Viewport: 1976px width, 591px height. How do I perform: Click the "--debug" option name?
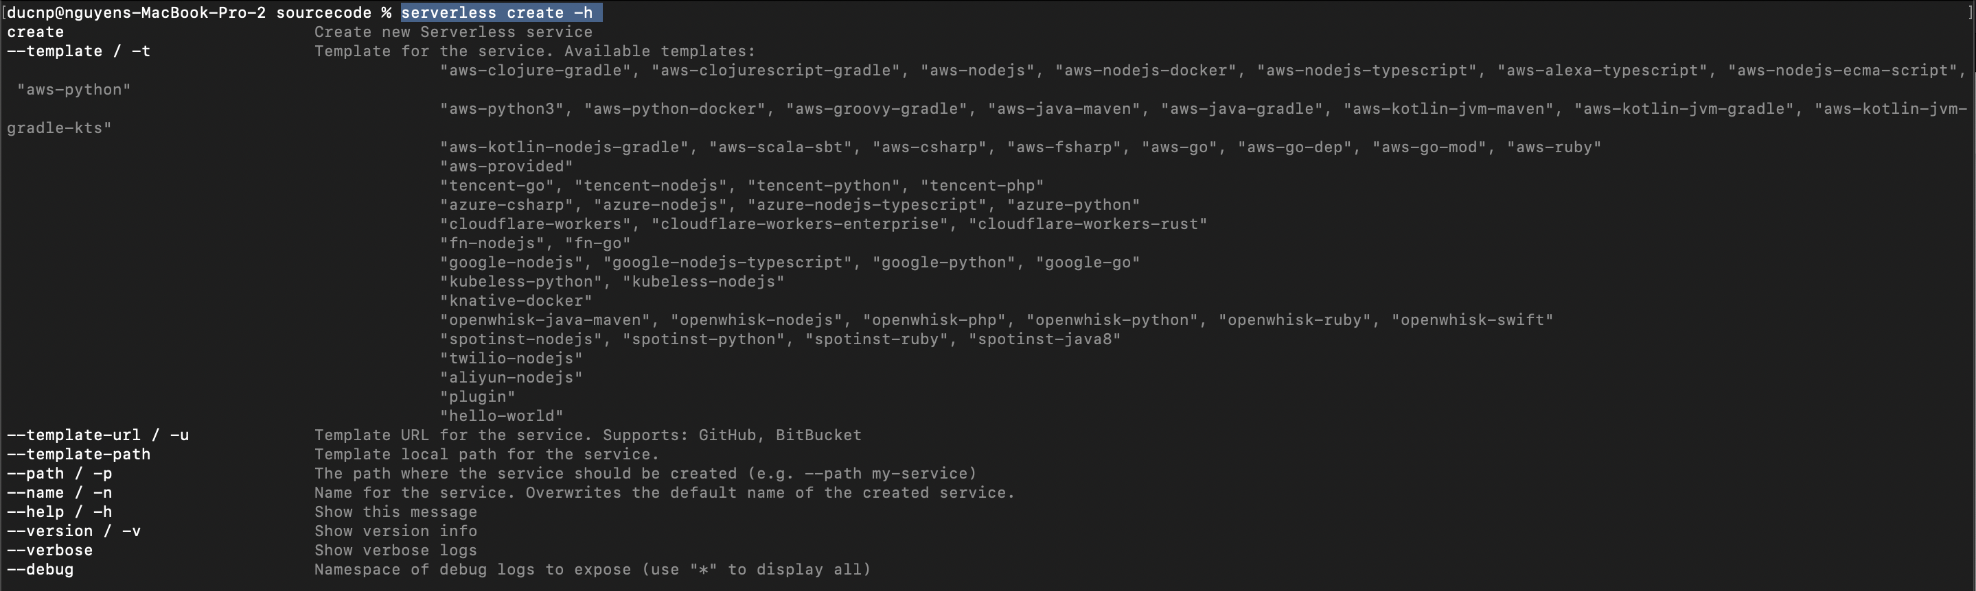pos(40,569)
